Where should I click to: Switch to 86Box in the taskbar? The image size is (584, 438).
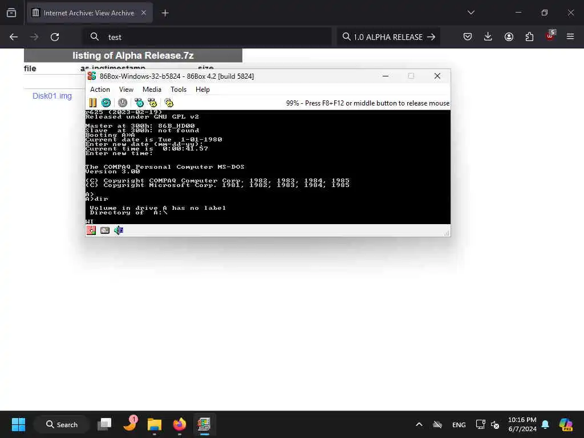pos(204,424)
